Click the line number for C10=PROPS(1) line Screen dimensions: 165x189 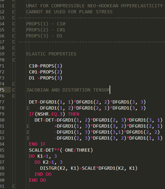point(2,66)
